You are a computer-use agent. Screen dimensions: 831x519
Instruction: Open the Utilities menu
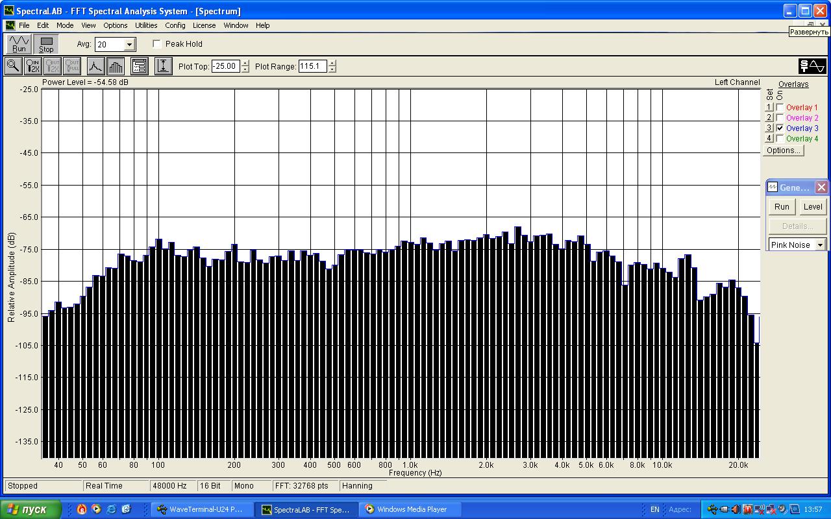coord(146,25)
